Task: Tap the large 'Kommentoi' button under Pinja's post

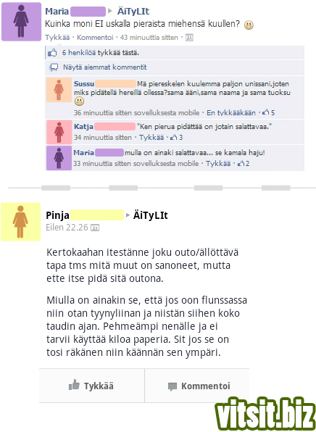Action: pyautogui.click(x=197, y=386)
